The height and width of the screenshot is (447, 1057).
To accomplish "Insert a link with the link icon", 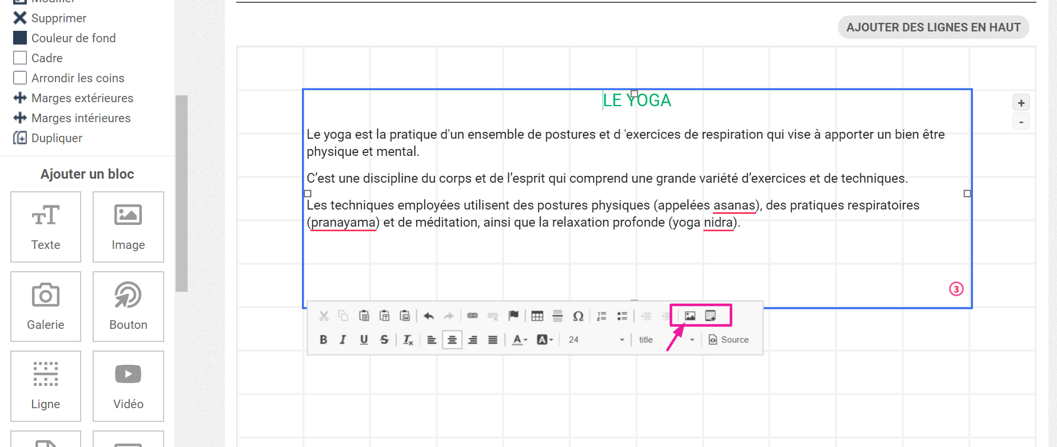I will click(472, 316).
